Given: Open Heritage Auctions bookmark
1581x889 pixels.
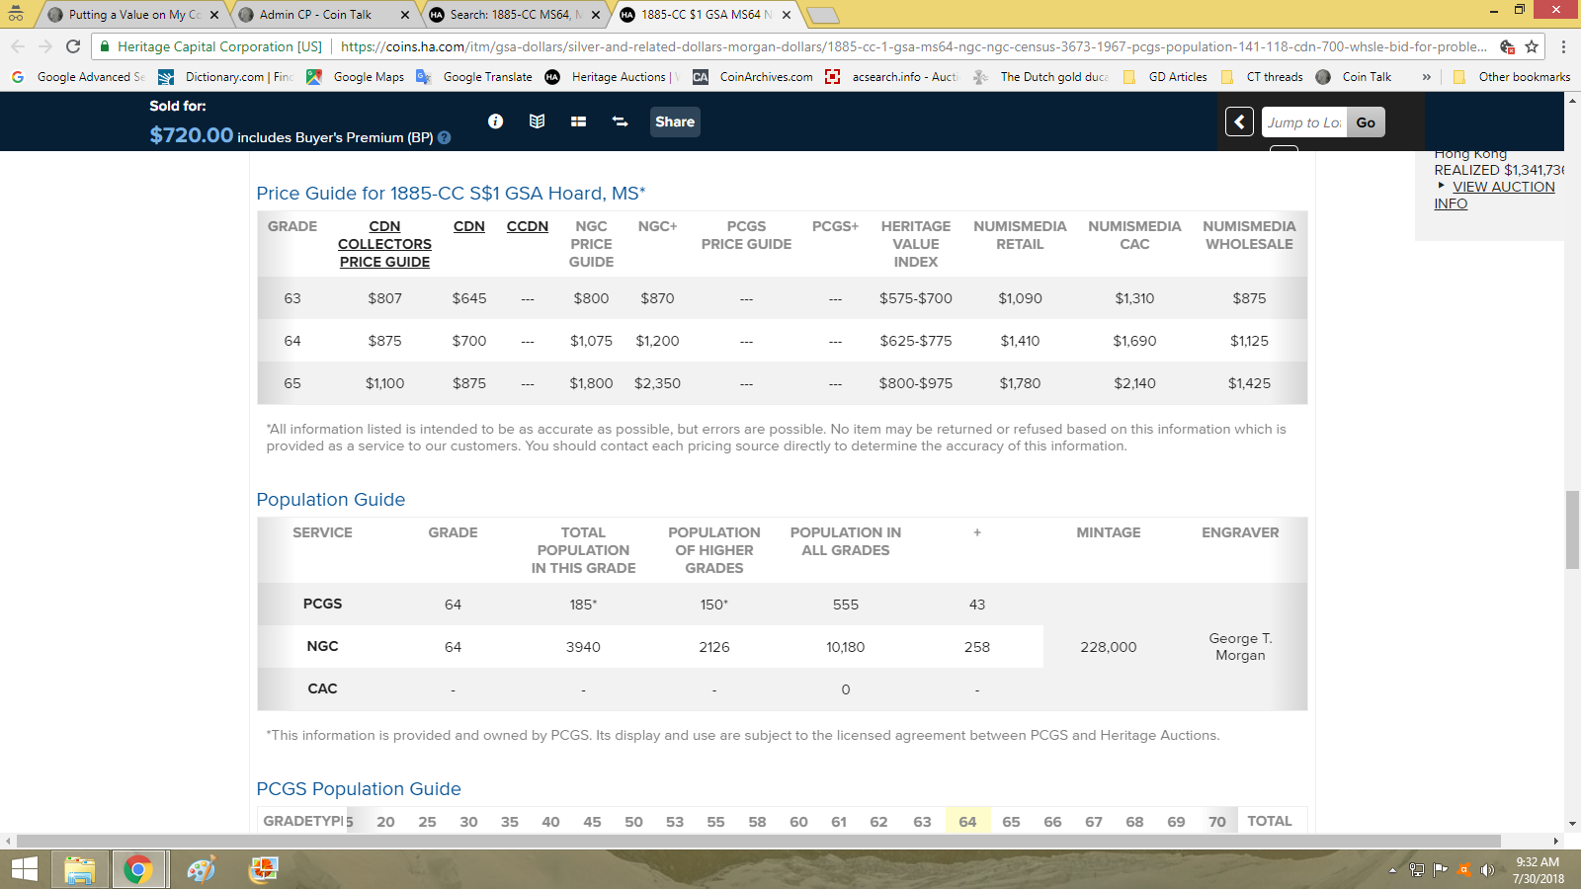Looking at the screenshot, I should (x=613, y=77).
